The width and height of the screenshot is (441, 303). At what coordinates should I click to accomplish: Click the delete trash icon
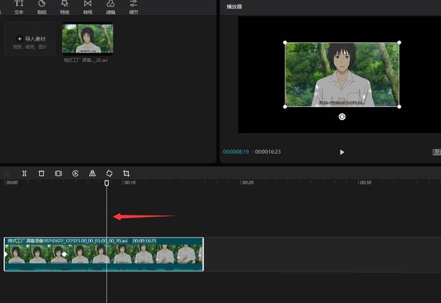pyautogui.click(x=41, y=173)
